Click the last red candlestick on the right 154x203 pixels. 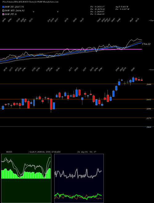(x=142, y=80)
